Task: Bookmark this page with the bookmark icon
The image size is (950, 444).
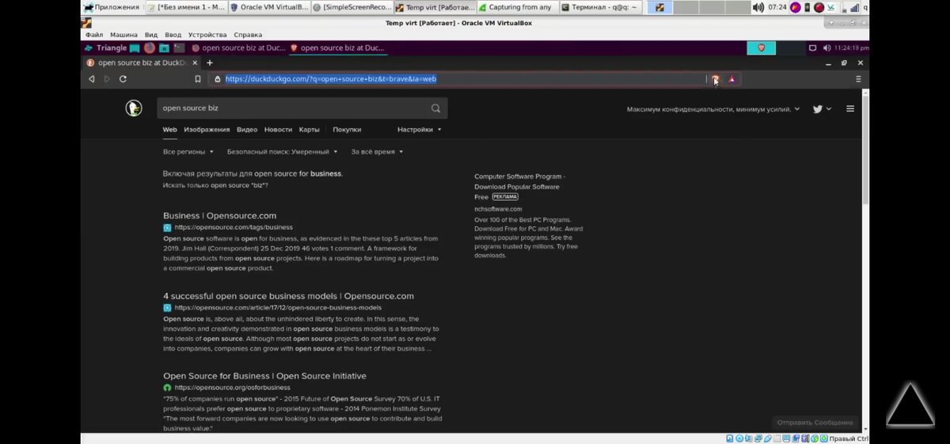Action: point(198,79)
